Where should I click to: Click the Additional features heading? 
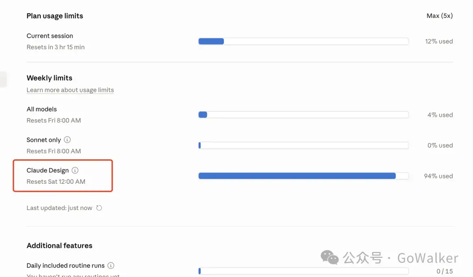point(60,245)
